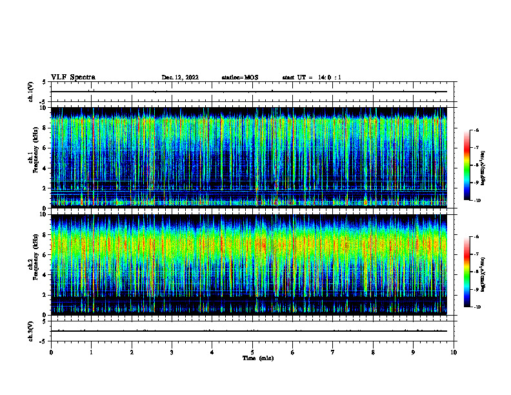Click the ch.1 frequency tick "8"

pos(45,128)
